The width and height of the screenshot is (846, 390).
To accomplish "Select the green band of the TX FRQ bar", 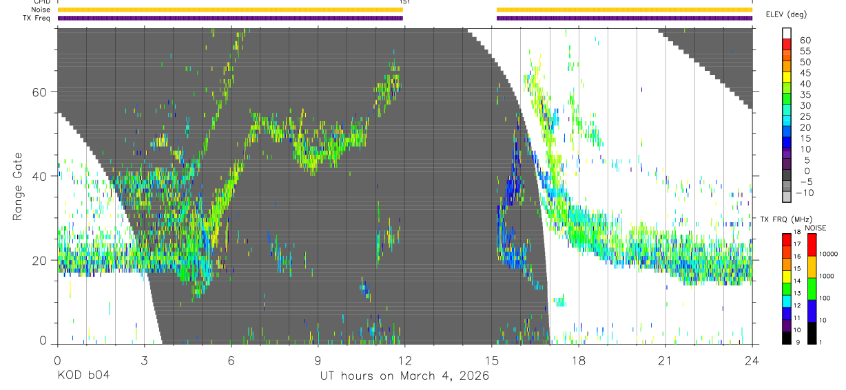I will tap(787, 288).
